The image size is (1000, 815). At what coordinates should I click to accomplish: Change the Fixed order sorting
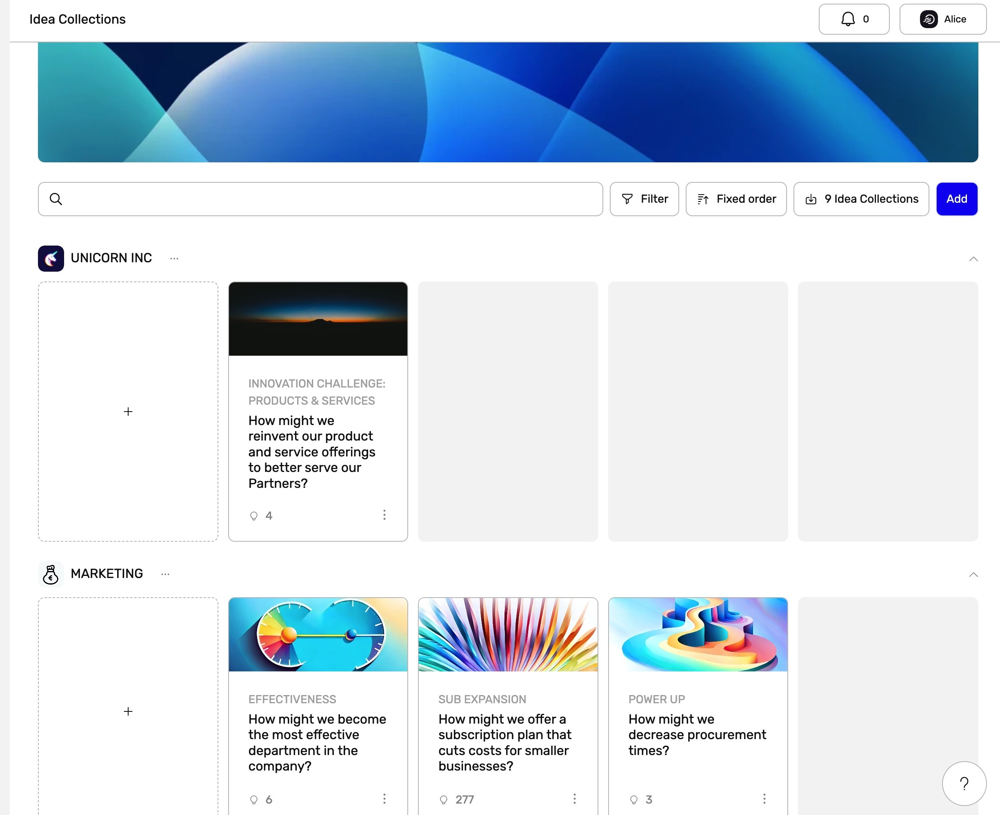(736, 199)
